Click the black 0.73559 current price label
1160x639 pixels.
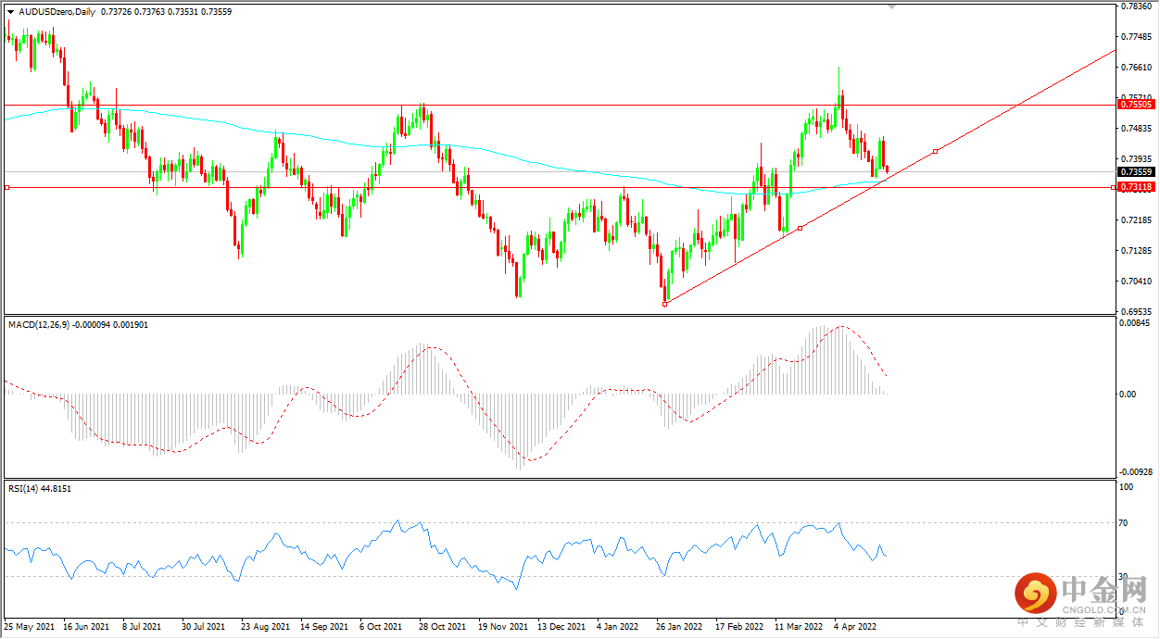1136,171
